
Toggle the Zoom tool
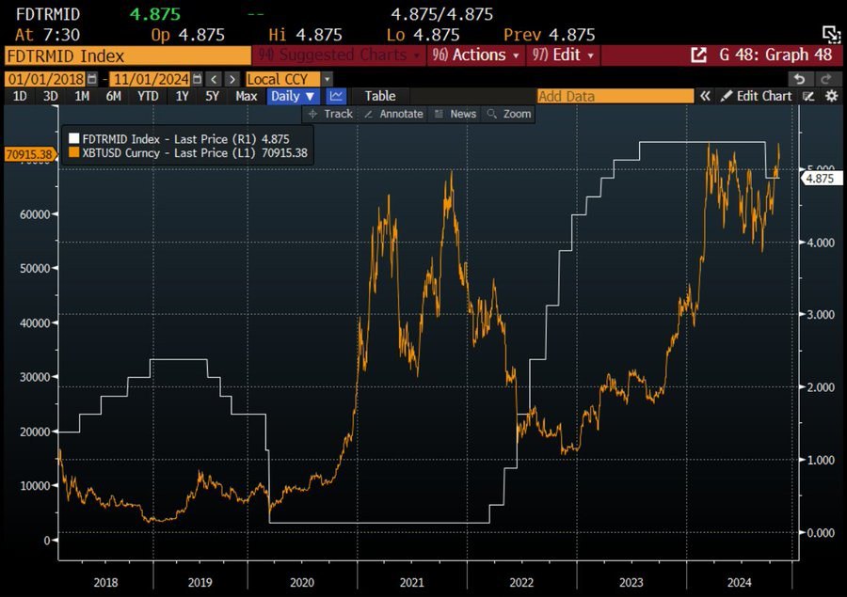[509, 114]
